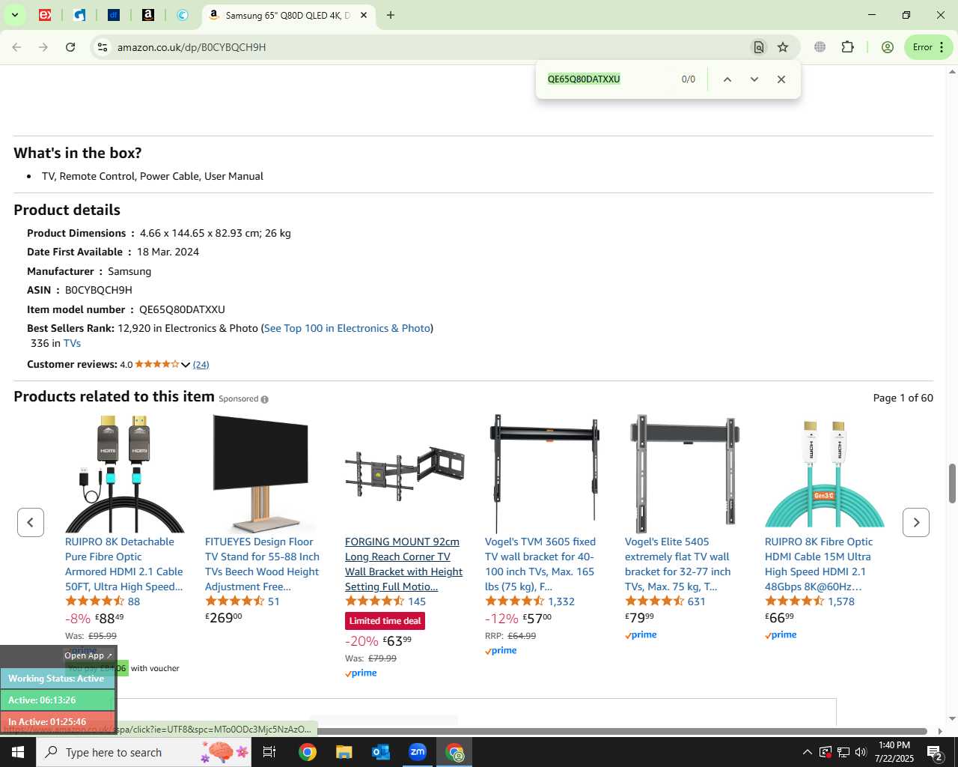This screenshot has width=958, height=767.
Task: Click the globe extension icon
Action: pos(820,47)
